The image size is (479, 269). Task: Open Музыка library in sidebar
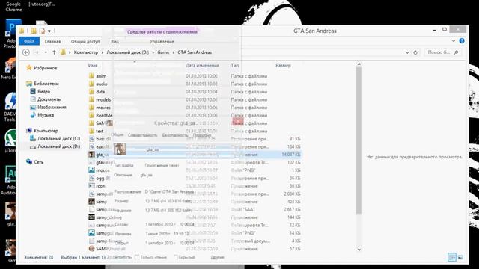tap(42, 115)
